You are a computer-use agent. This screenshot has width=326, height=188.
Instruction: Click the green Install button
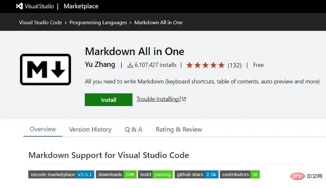coord(109,100)
